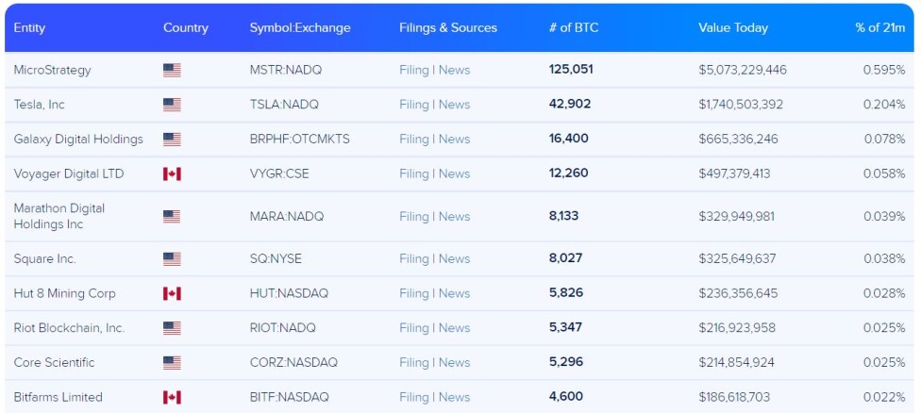
Task: Open the Filing link for Riot Blockchain, Inc.
Action: pos(414,328)
